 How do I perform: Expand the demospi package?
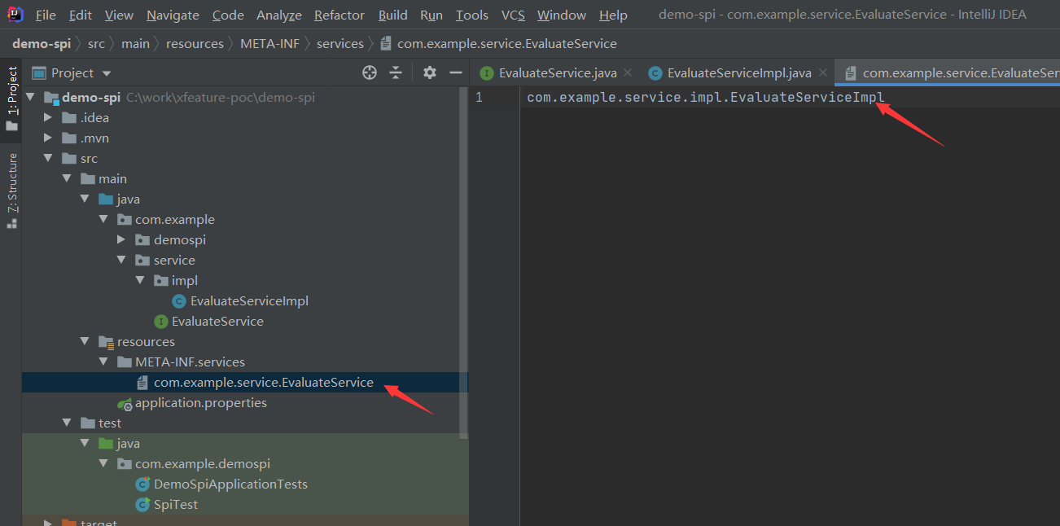[x=121, y=240]
